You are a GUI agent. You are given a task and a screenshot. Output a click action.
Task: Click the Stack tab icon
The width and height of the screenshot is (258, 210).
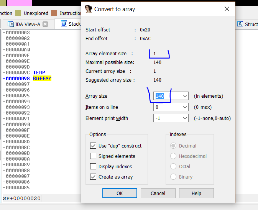pyautogui.click(x=64, y=24)
